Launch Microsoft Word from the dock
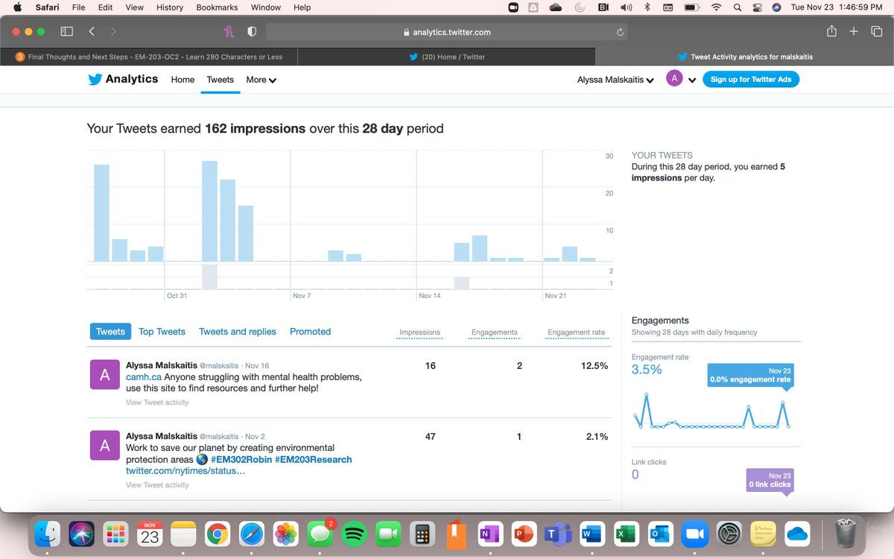The height and width of the screenshot is (559, 894). 592,534
